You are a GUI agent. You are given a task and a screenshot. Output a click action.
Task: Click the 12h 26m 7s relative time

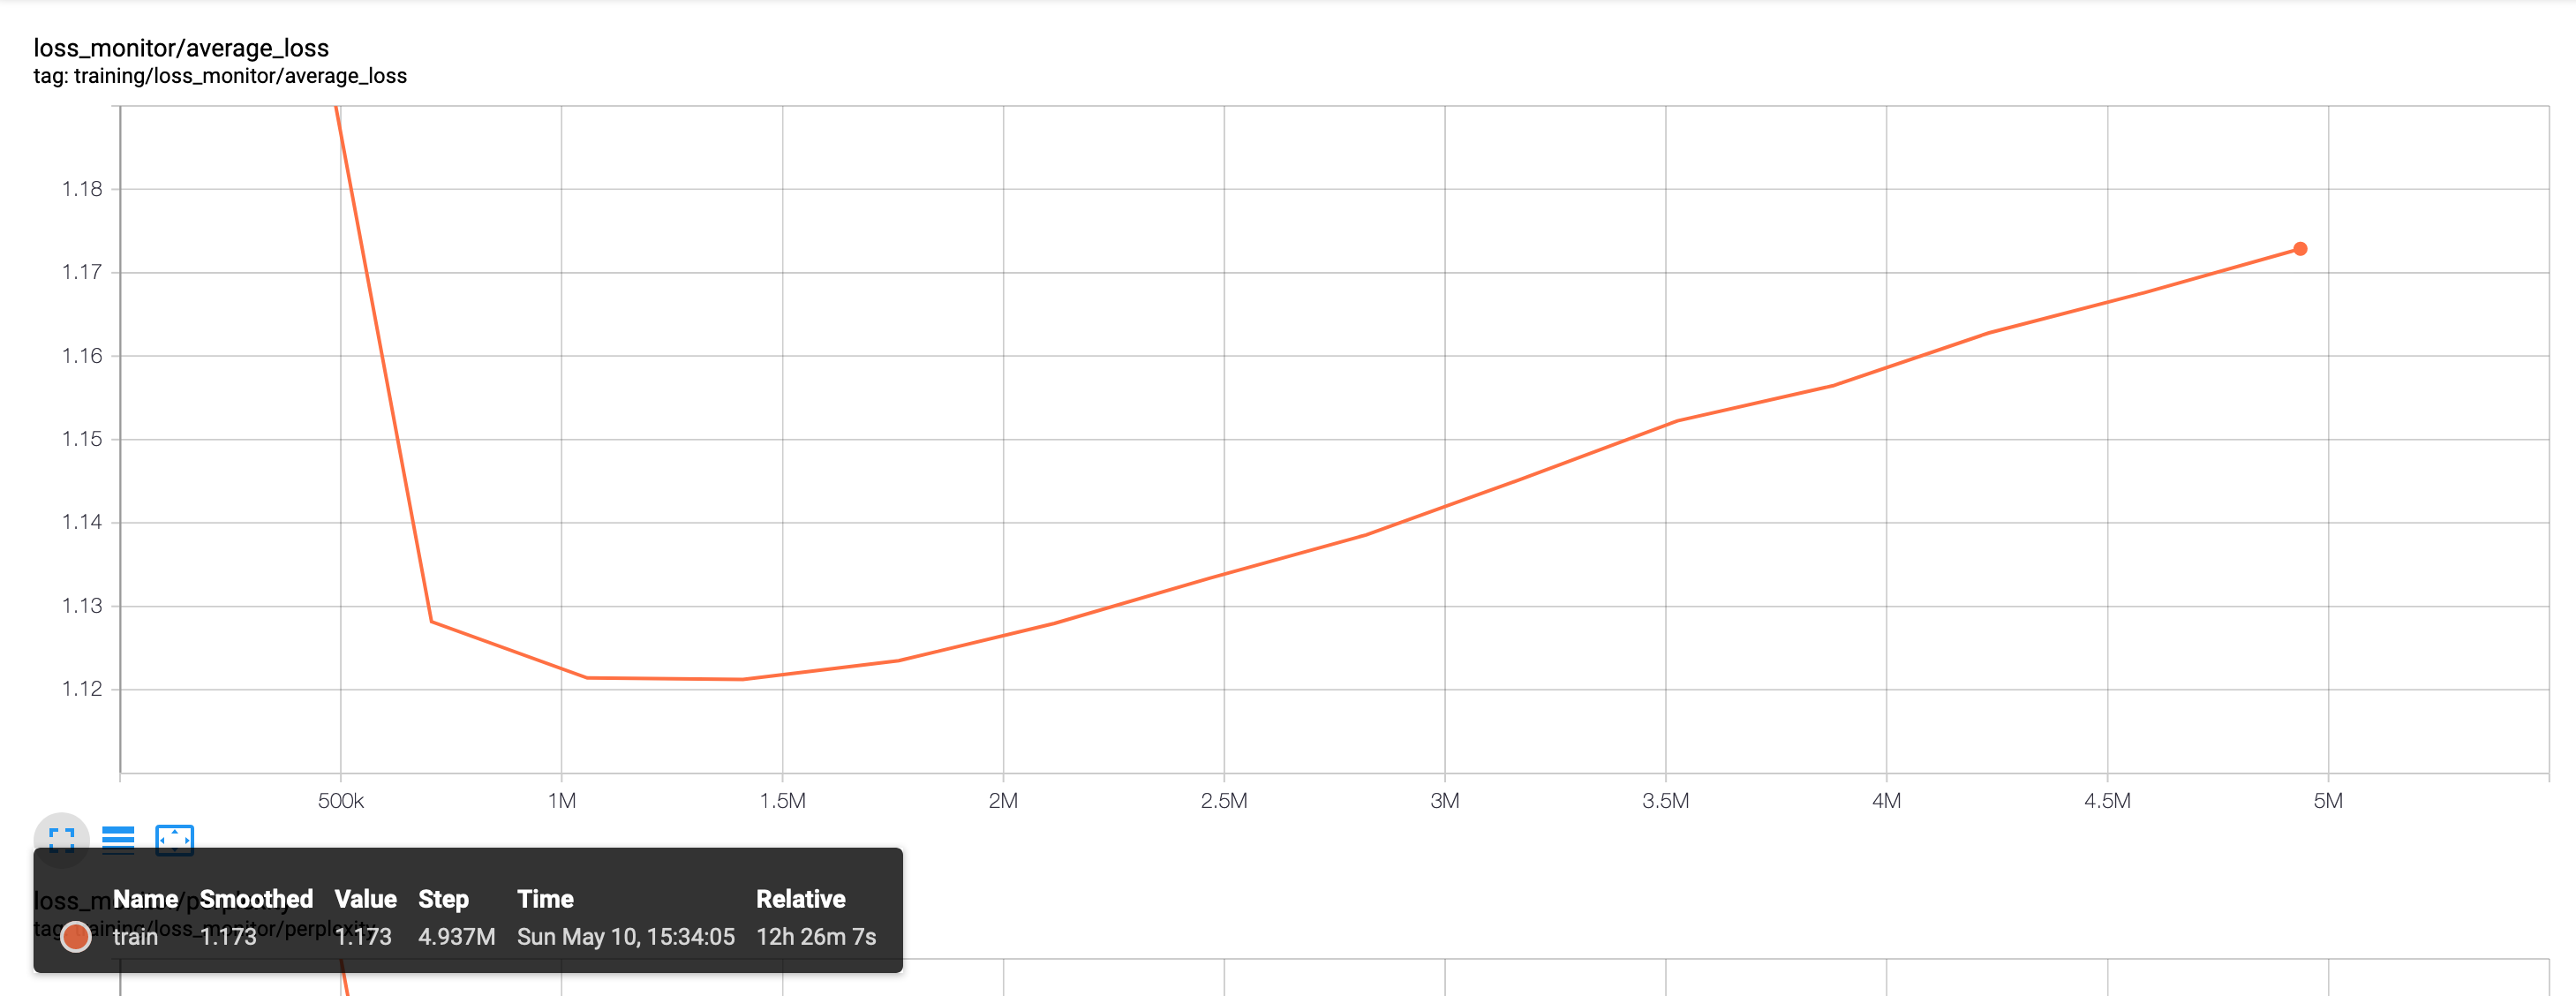pyautogui.click(x=816, y=937)
